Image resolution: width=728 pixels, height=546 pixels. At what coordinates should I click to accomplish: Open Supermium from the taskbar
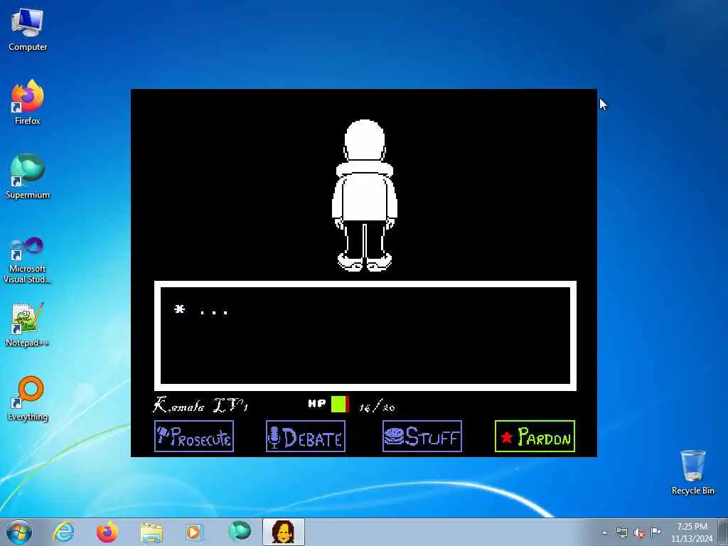tap(240, 531)
